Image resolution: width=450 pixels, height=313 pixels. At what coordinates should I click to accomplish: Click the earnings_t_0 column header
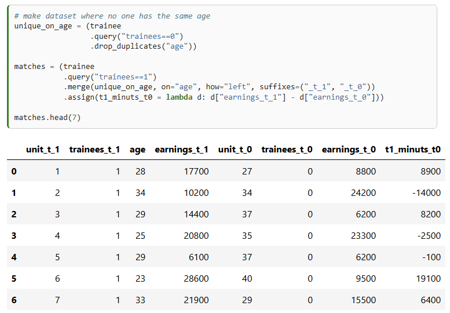(x=349, y=150)
